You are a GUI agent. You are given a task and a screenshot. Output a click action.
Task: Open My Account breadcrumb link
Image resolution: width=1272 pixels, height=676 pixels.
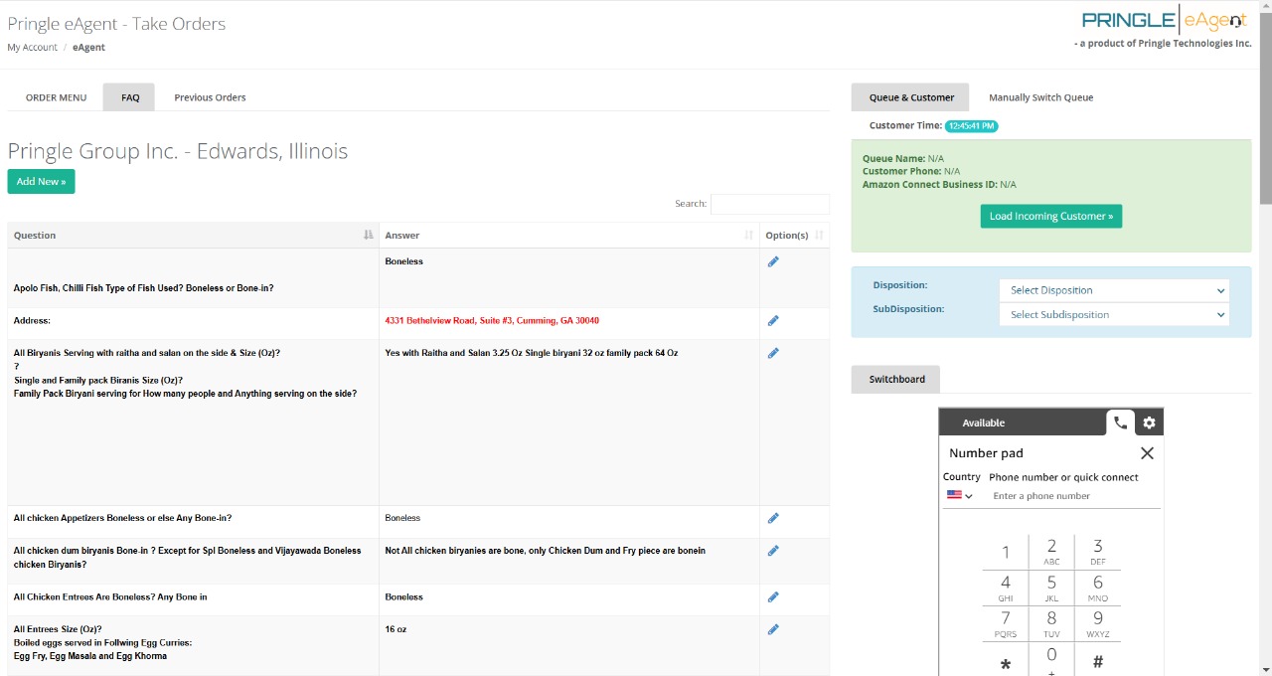pyautogui.click(x=33, y=47)
